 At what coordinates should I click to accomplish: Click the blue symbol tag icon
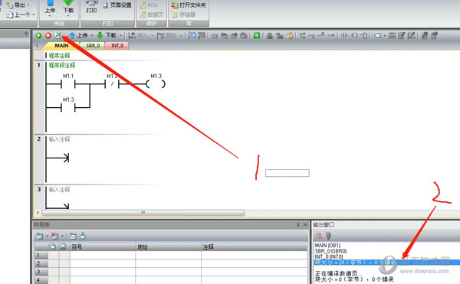[377, 35]
